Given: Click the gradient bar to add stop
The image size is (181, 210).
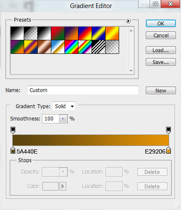Looking at the screenshot, I should click(91, 140).
